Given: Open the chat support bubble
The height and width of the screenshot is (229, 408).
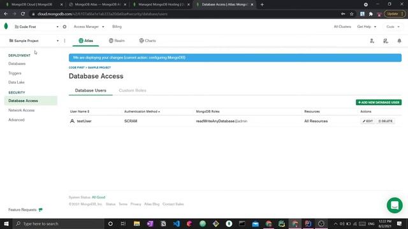Looking at the screenshot, I should (395, 205).
